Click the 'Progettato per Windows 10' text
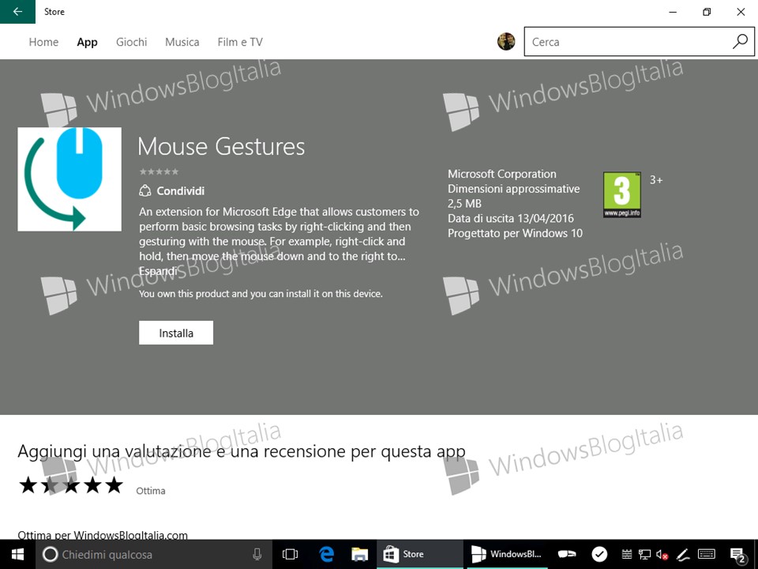The width and height of the screenshot is (758, 569). pyautogui.click(x=515, y=233)
